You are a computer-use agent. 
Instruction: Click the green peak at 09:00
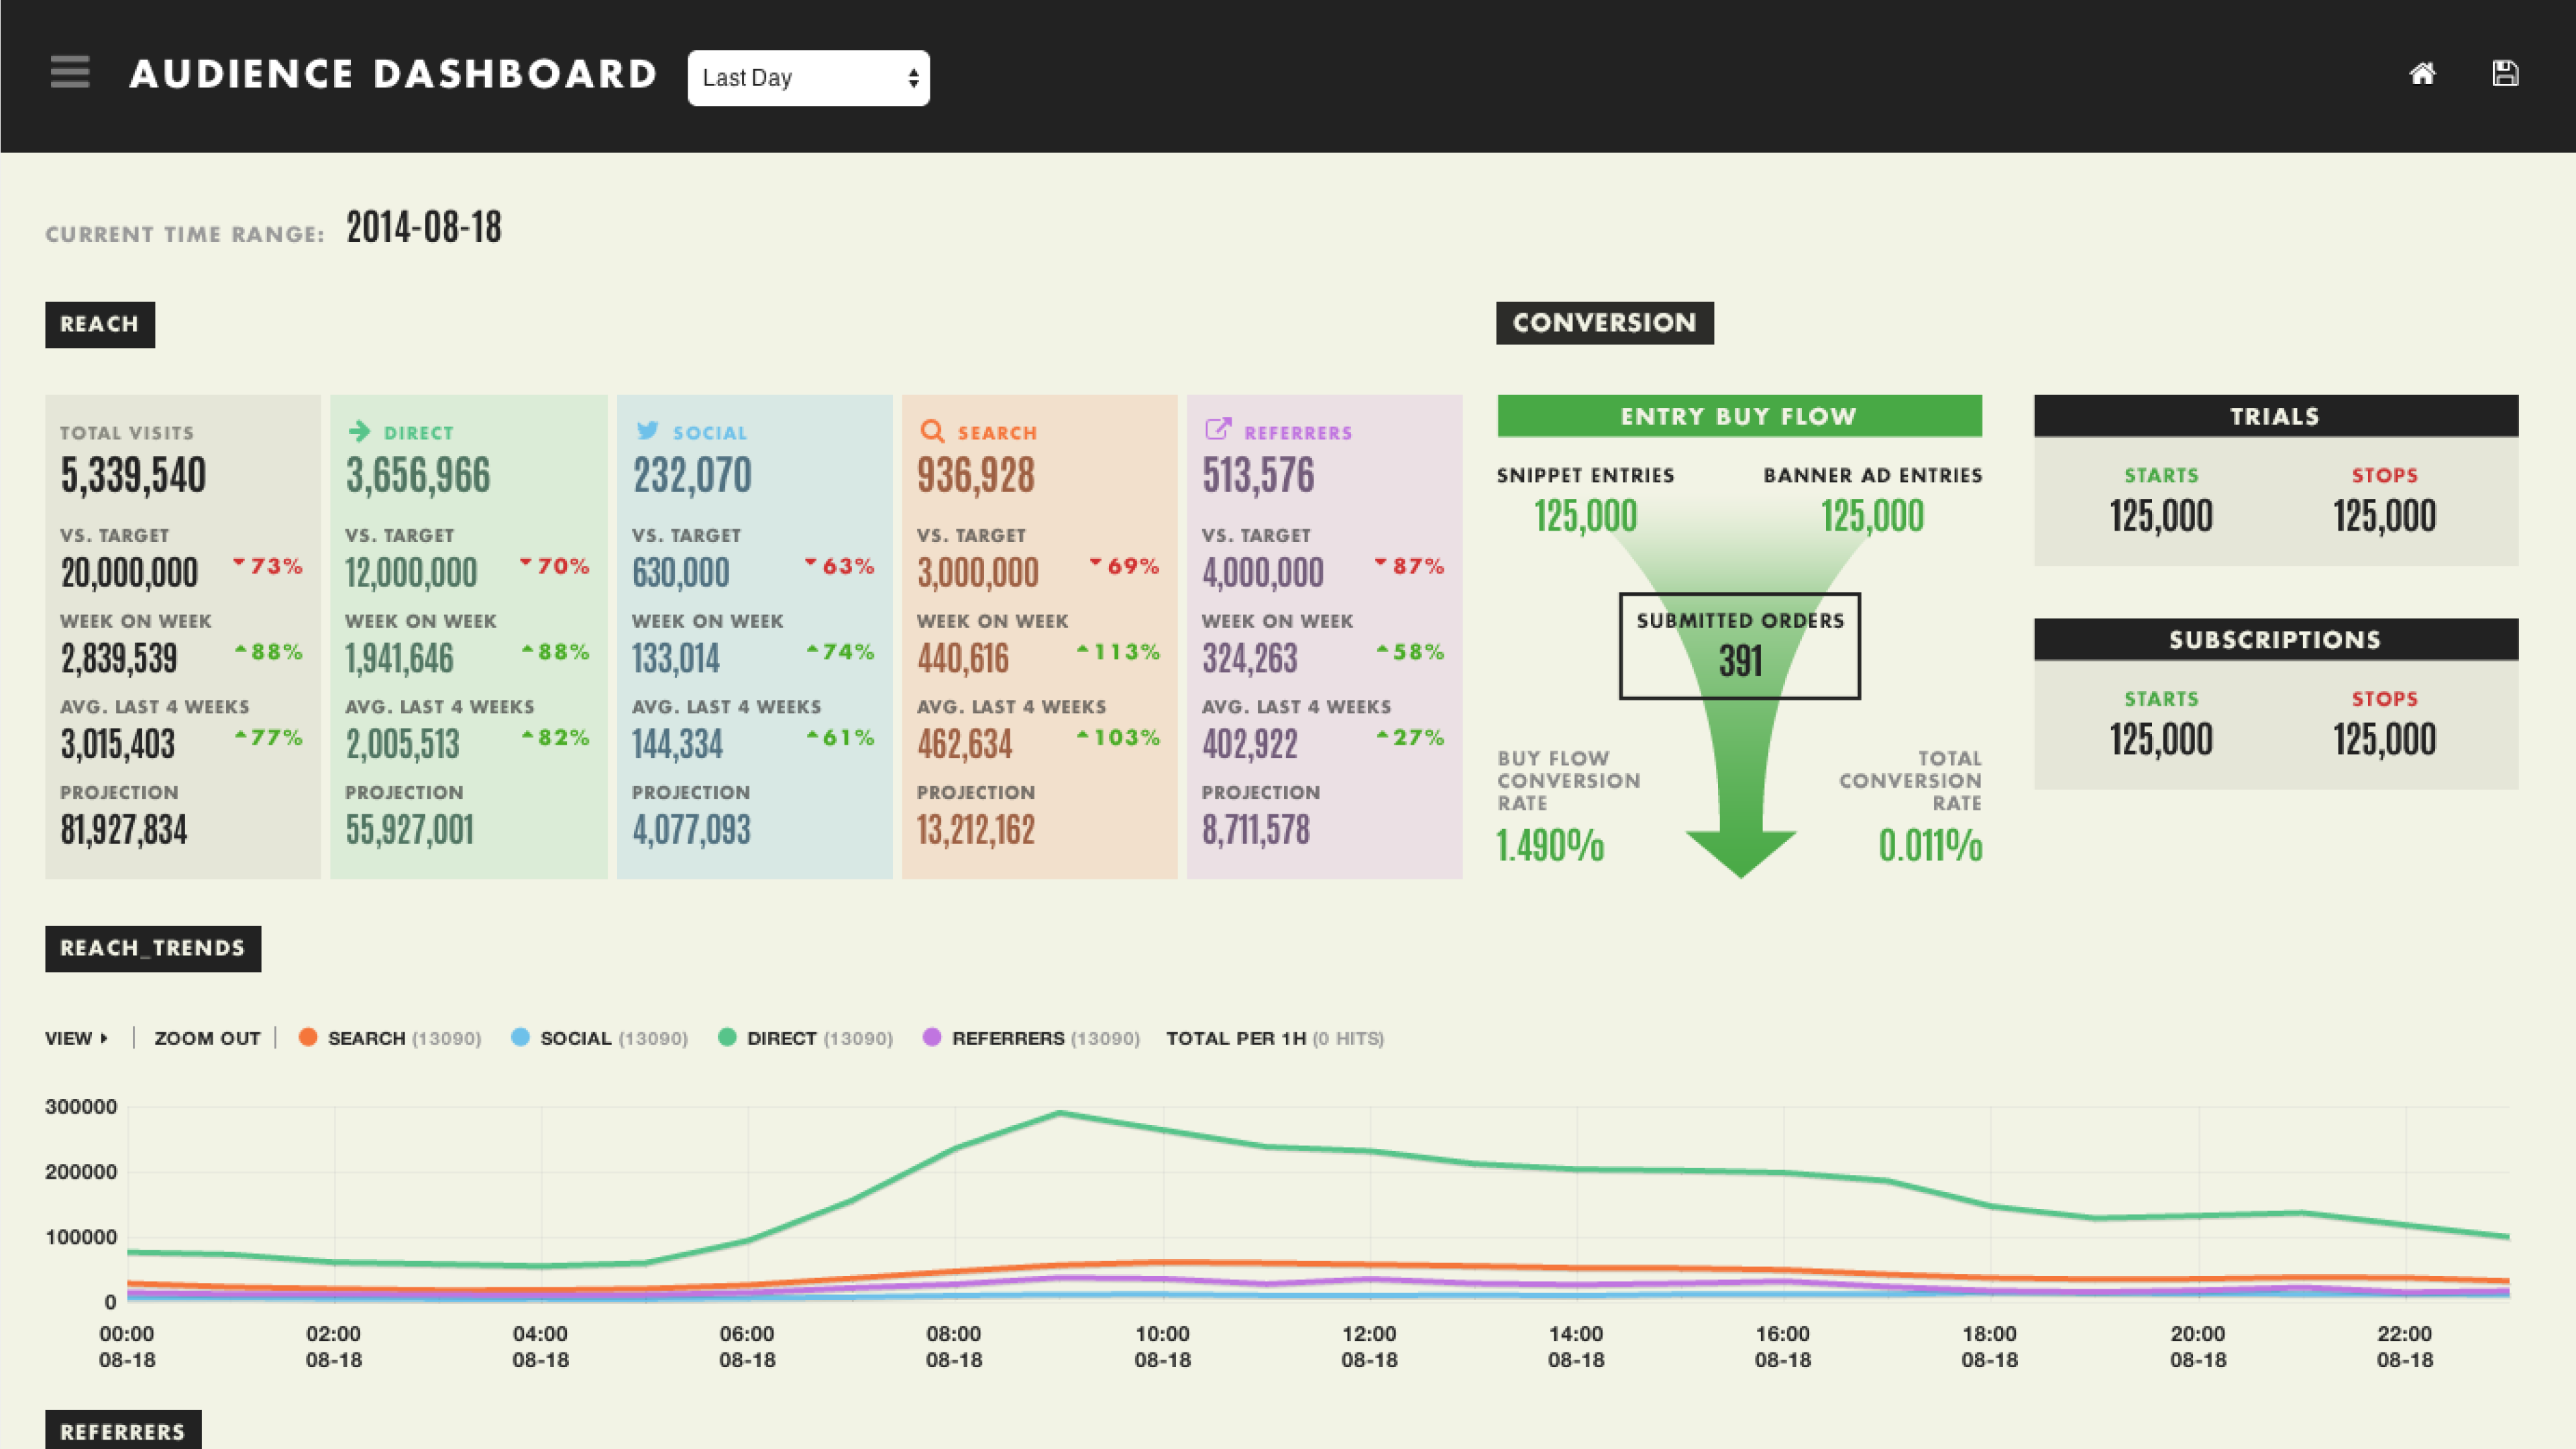coord(1060,1113)
